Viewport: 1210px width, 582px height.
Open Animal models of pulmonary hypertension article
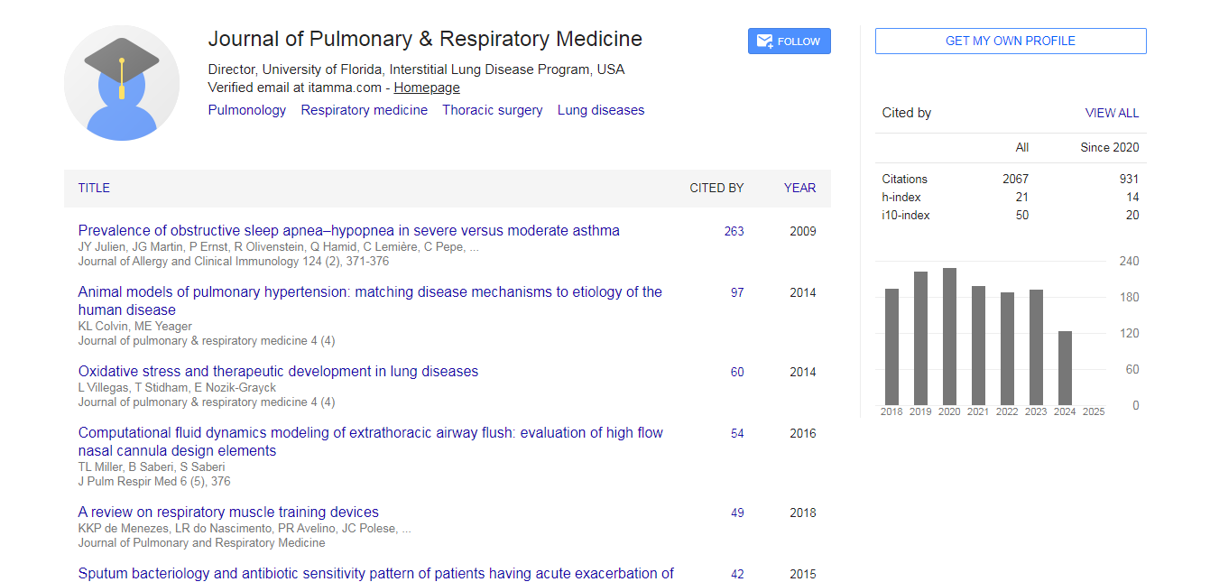(370, 292)
